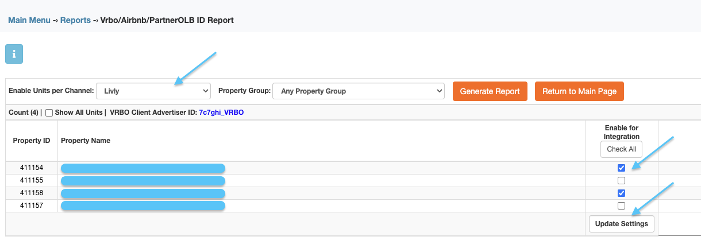Expand the Property Group dropdown
The image size is (701, 248).
click(x=359, y=91)
